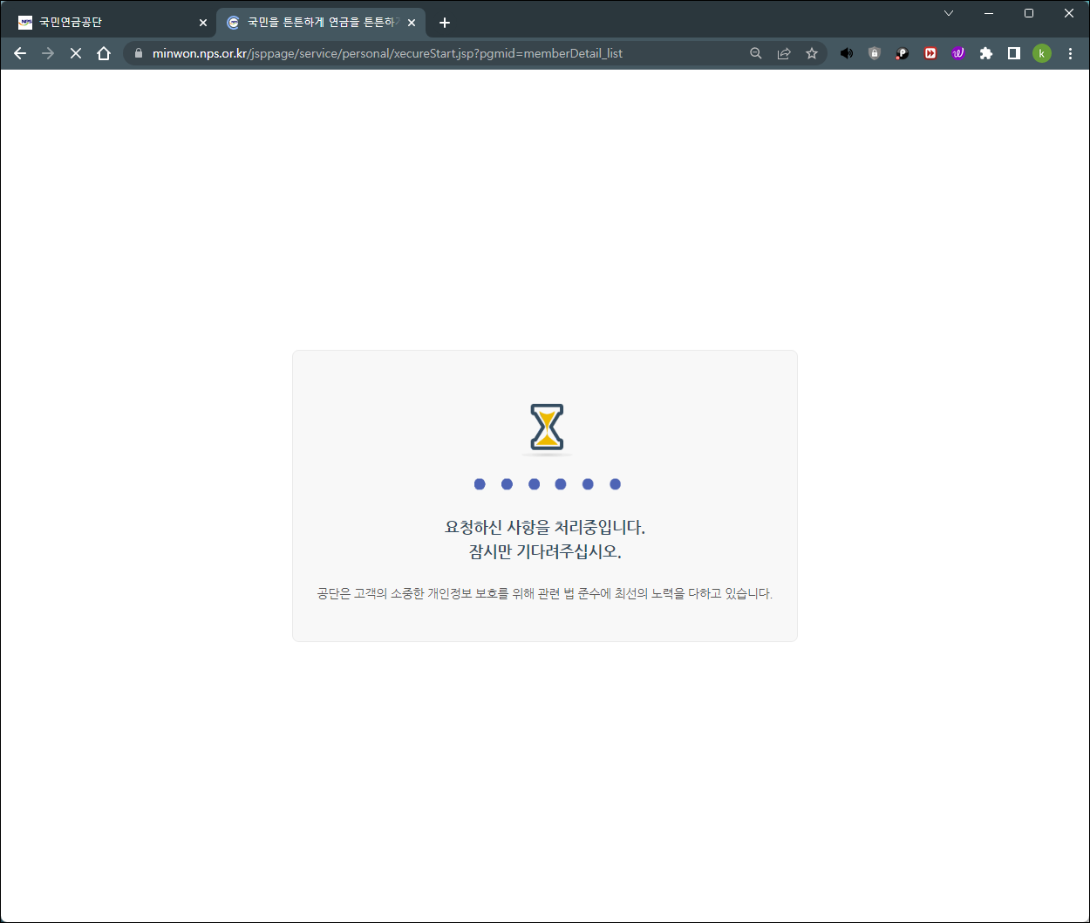Click the black P extension icon
1090x923 pixels.
(902, 53)
